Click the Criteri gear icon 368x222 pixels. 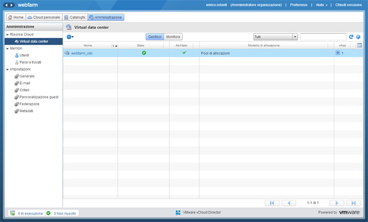coord(17,90)
